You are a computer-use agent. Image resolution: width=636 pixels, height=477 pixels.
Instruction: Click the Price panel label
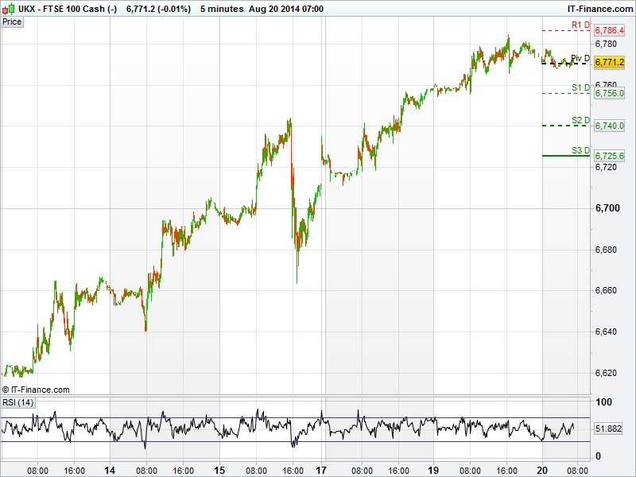point(12,21)
